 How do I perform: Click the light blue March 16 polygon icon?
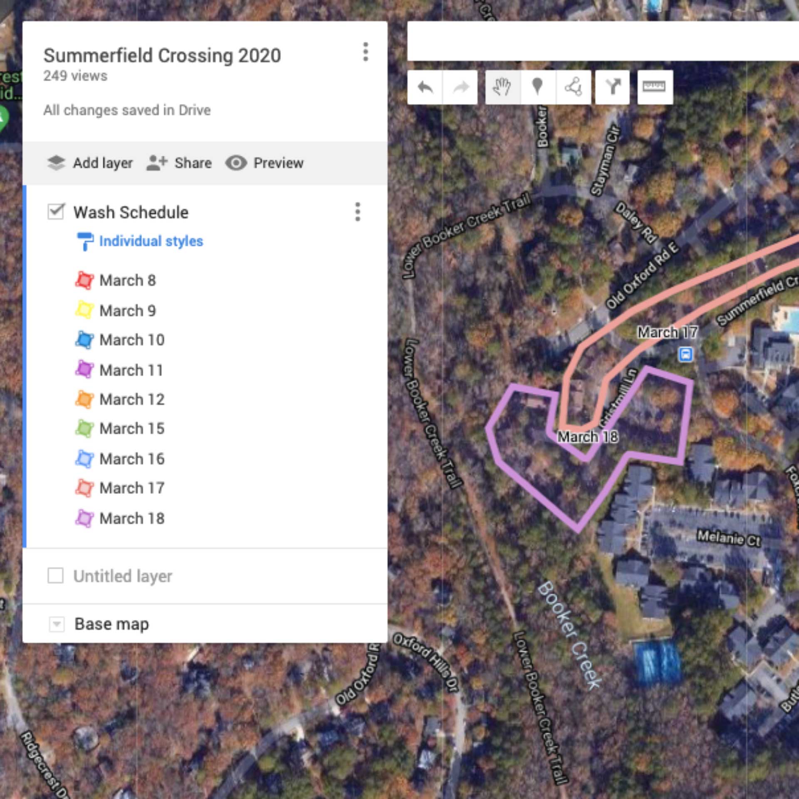click(84, 459)
